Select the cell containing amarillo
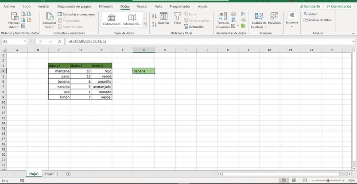The width and height of the screenshot is (357, 184). 101,81
